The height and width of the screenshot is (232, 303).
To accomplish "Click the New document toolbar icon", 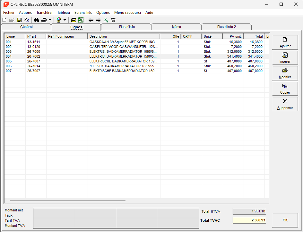I will (4, 20).
